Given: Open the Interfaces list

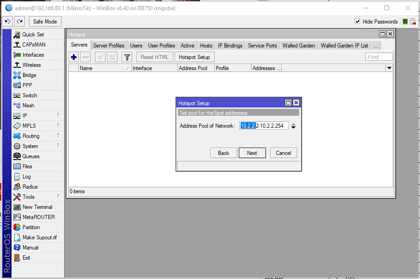Looking at the screenshot, I should point(37,55).
